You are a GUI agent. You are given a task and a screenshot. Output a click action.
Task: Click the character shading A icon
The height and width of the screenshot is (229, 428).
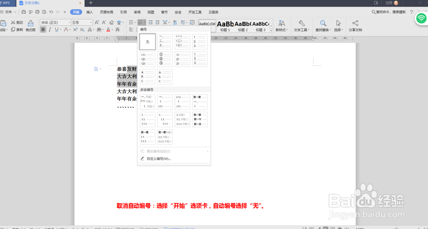[118, 30]
